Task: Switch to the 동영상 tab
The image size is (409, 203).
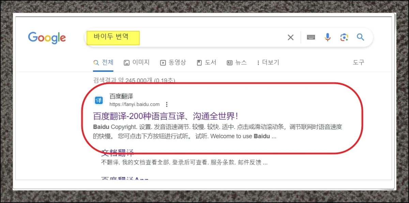Action: (x=173, y=63)
